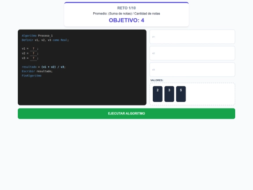Click the Promedio formula description text

point(126,14)
